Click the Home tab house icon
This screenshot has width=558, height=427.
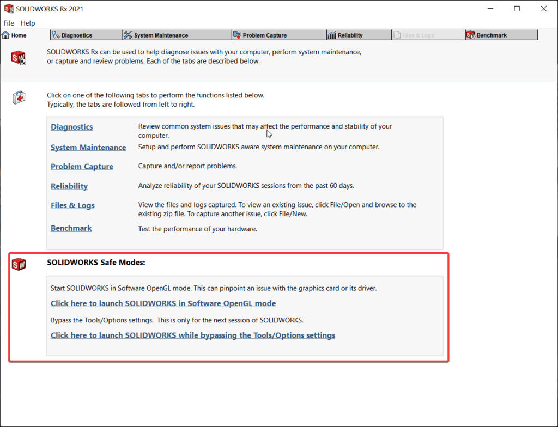tap(5, 35)
